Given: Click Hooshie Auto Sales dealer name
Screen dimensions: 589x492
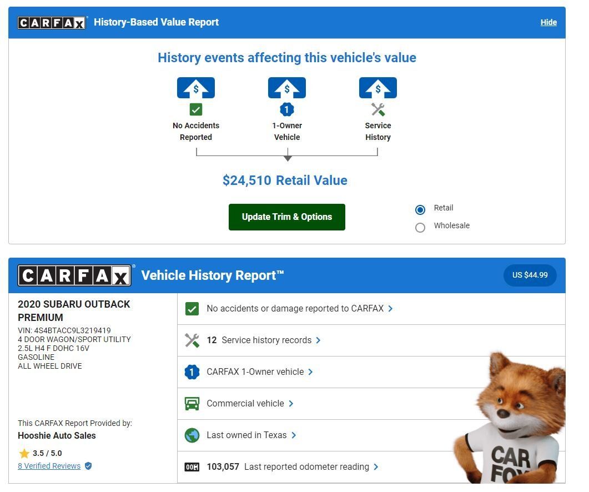Looking at the screenshot, I should click(x=57, y=435).
